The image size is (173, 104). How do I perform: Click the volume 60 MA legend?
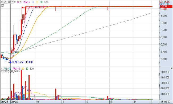click(x=27, y=69)
